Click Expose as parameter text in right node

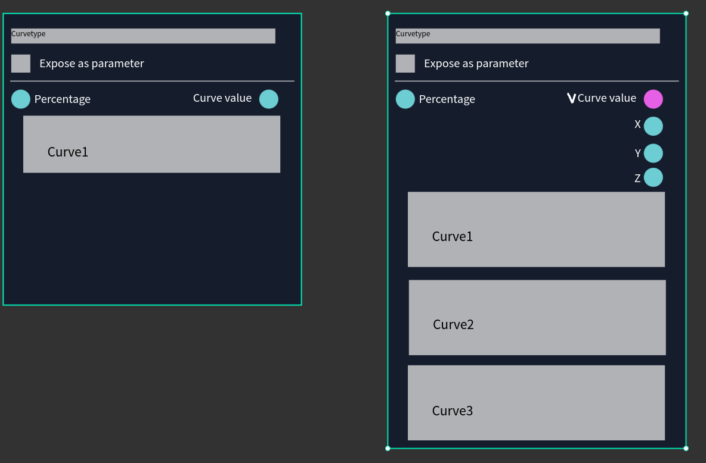click(476, 64)
